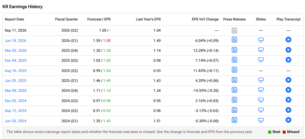View slides for Sep 12, 2024 earnings

(261, 110)
